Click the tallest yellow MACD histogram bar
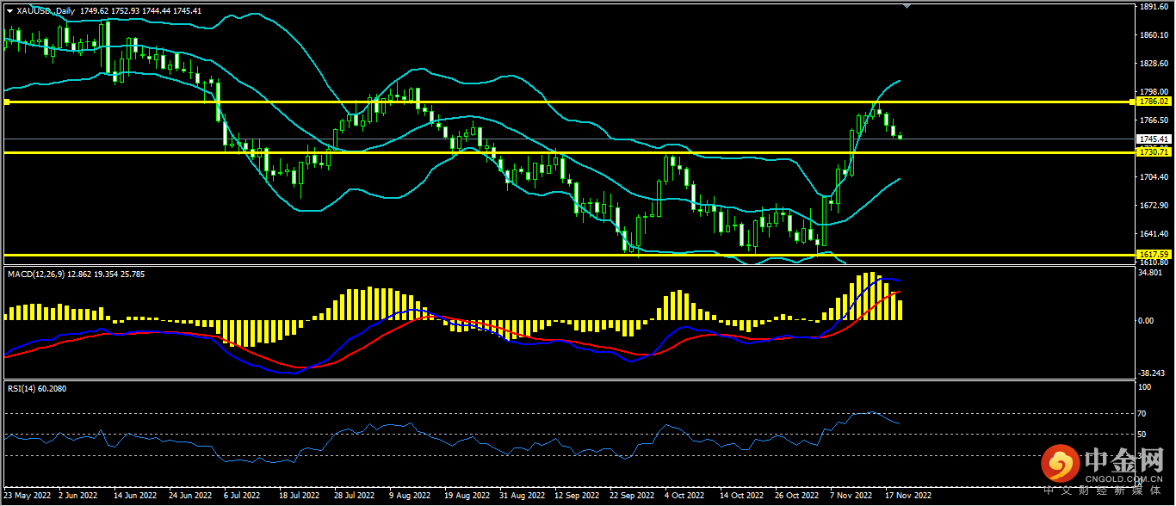The image size is (1176, 506). point(871,297)
